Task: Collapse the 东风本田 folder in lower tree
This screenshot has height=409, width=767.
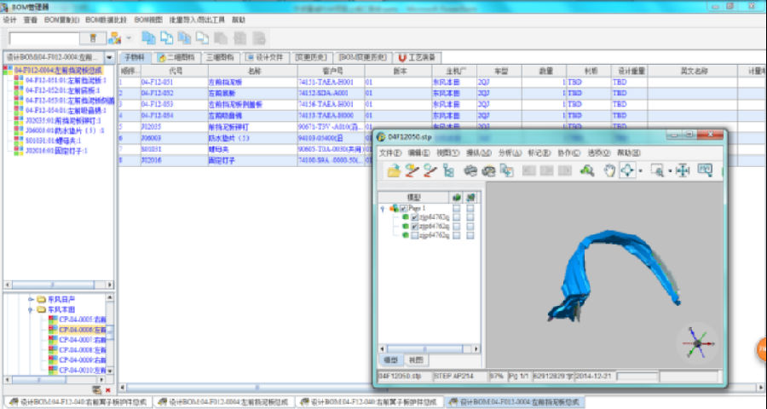Action: click(31, 309)
